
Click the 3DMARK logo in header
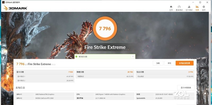pos(15,8)
